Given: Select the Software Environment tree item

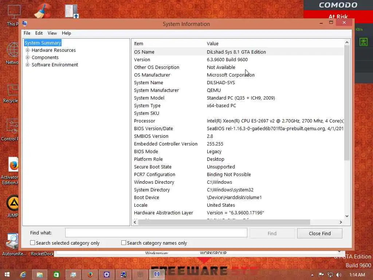Looking at the screenshot, I should click(55, 65).
